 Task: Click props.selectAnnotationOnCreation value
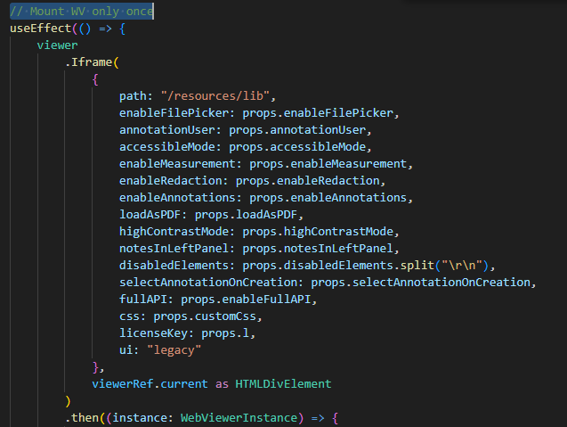pyautogui.click(x=420, y=283)
